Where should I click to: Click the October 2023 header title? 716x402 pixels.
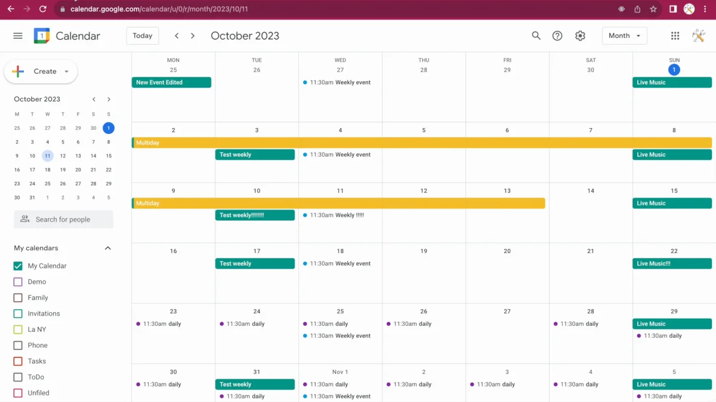coord(245,36)
